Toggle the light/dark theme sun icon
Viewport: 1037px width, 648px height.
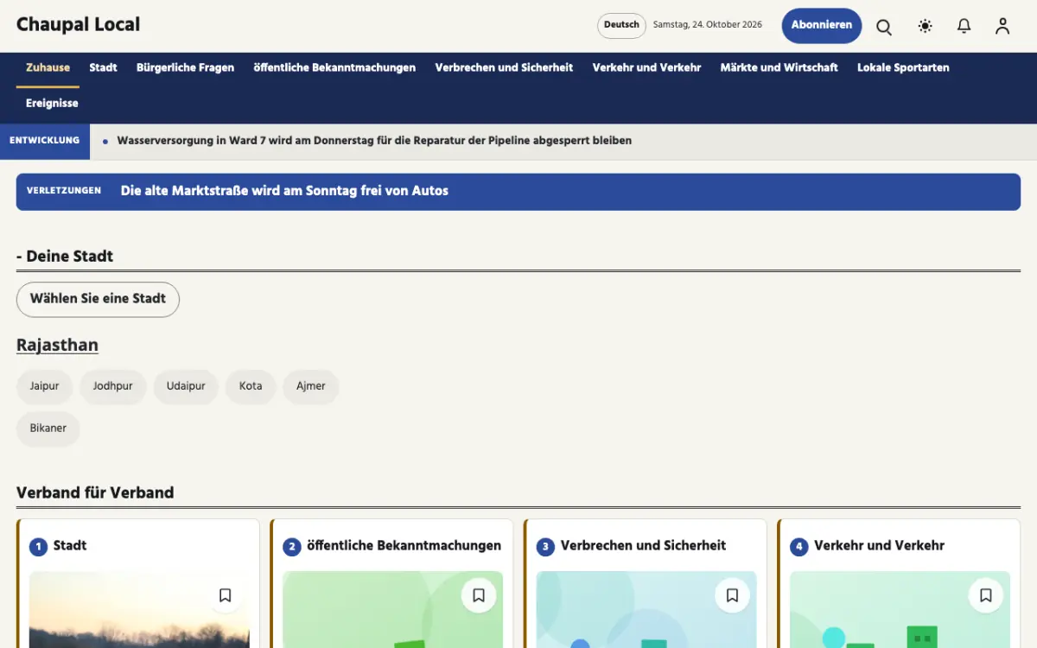[925, 27]
